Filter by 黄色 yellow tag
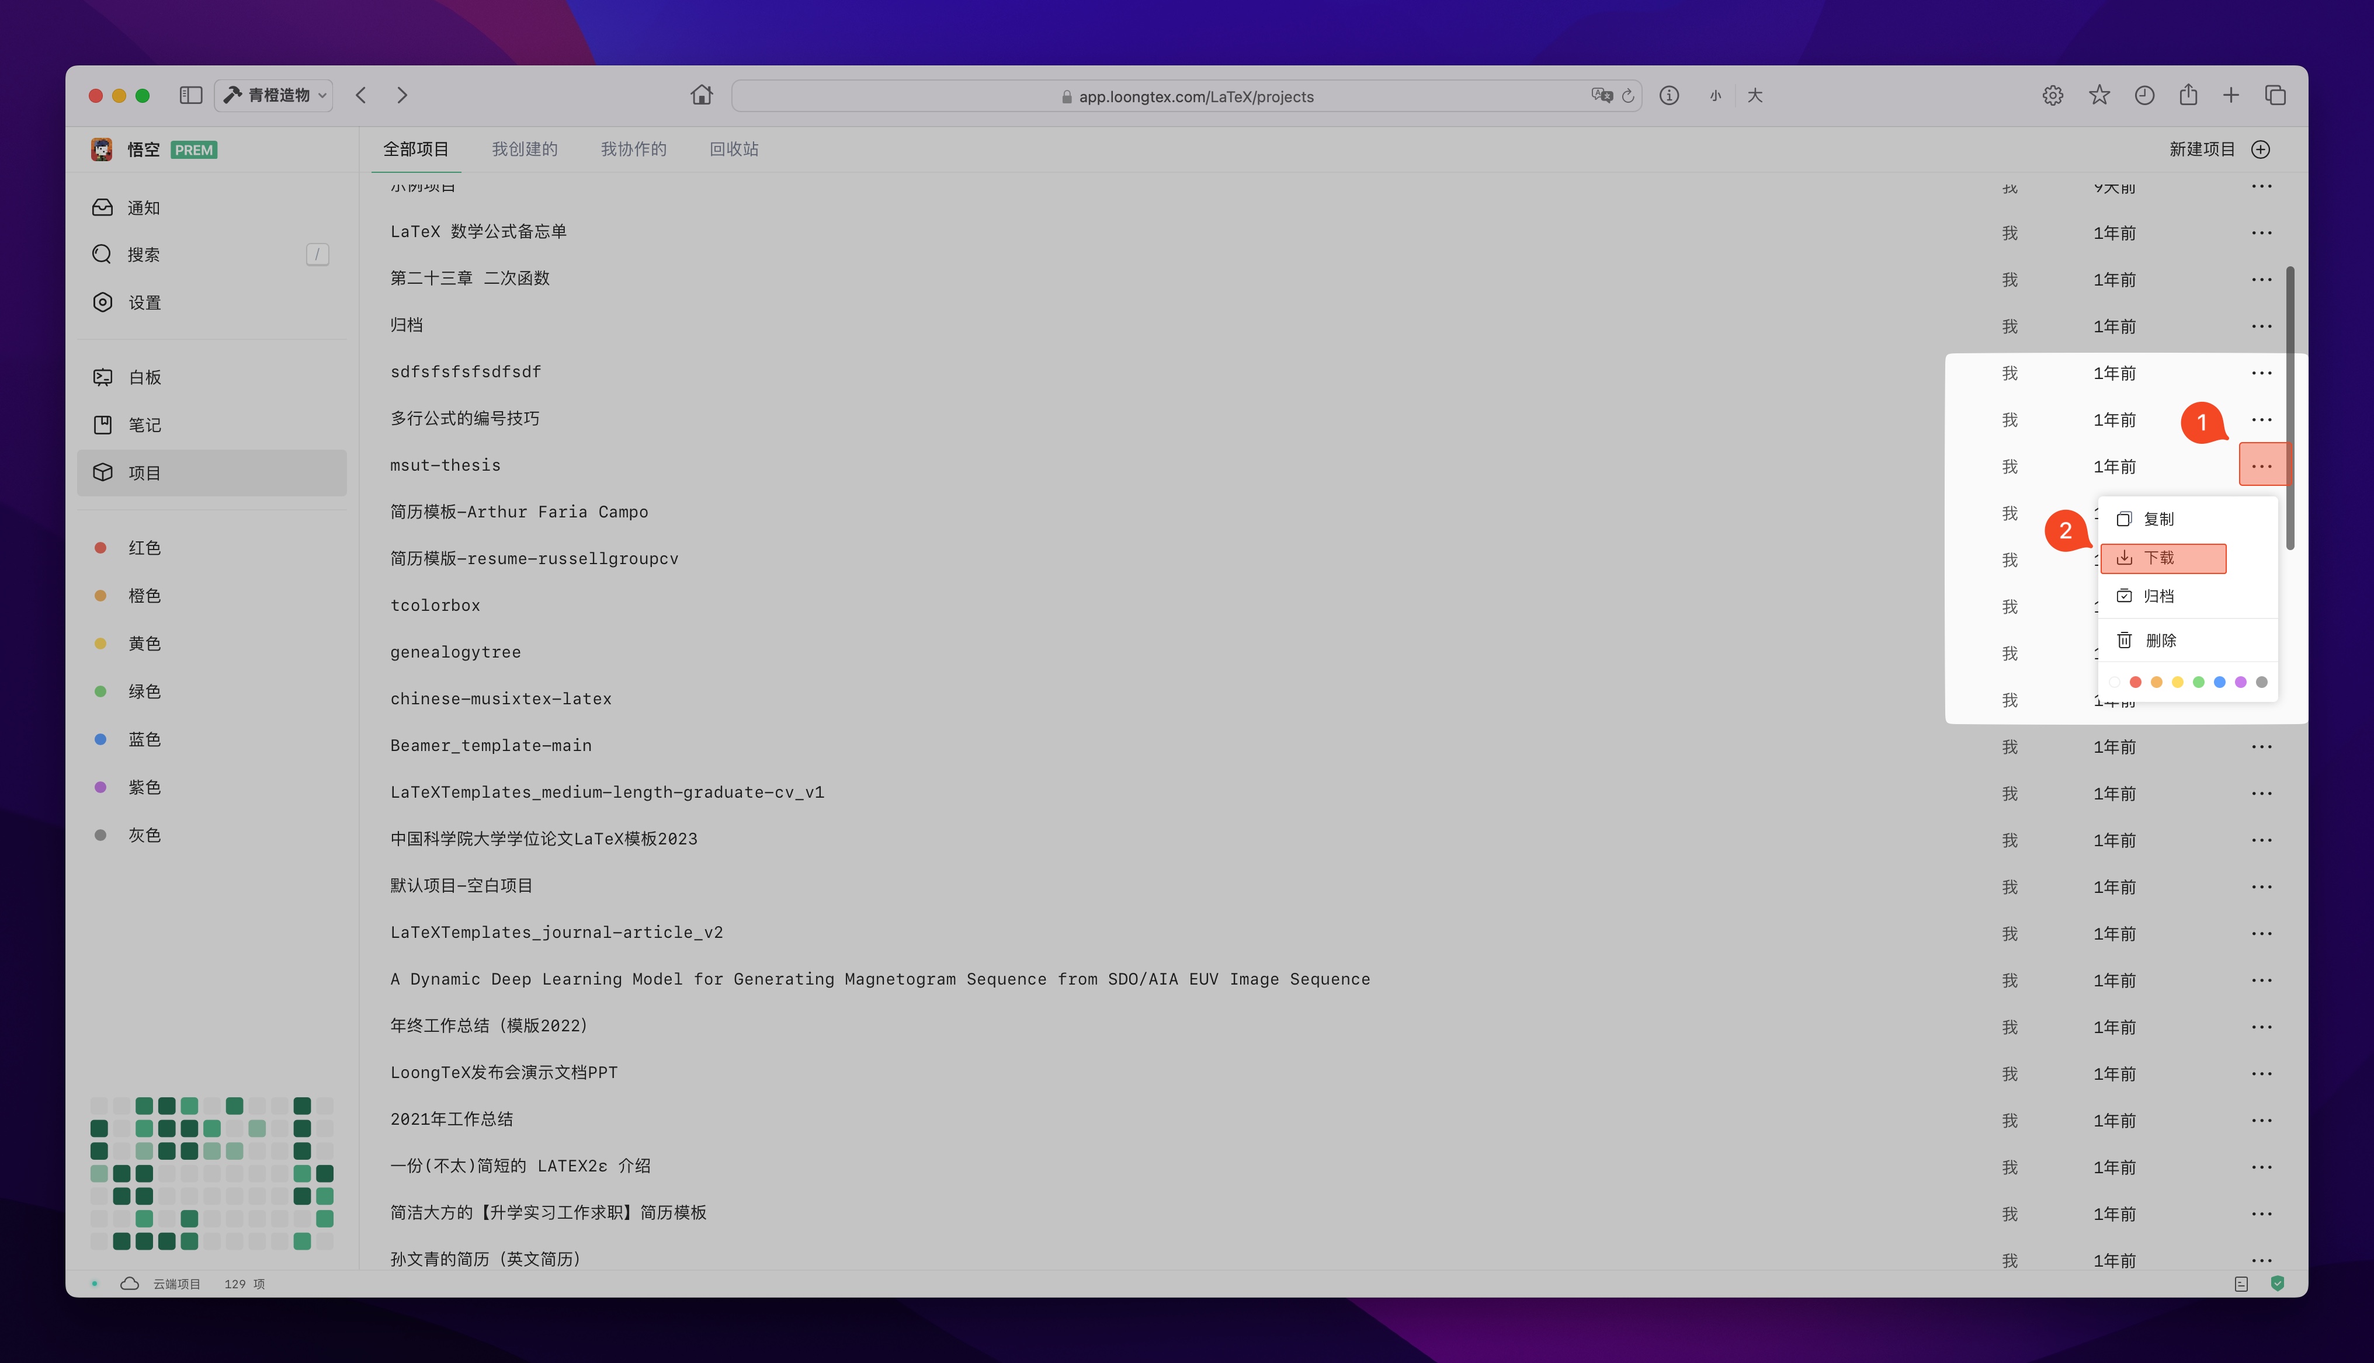 pyautogui.click(x=211, y=643)
